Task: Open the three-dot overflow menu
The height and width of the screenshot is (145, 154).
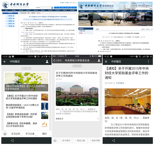Action: click(148, 62)
